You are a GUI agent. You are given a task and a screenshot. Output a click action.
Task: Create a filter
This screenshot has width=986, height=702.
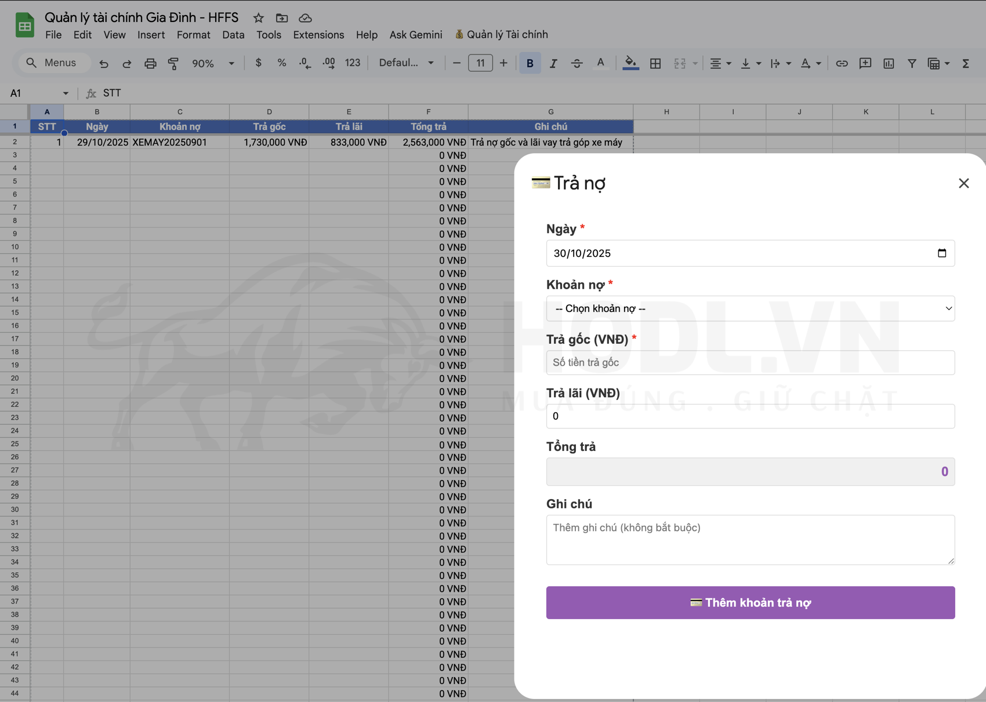912,63
